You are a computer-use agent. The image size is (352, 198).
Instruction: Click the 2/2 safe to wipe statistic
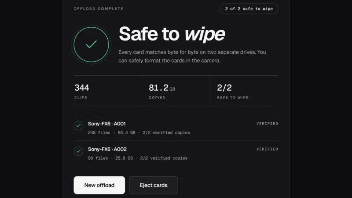pos(244,91)
